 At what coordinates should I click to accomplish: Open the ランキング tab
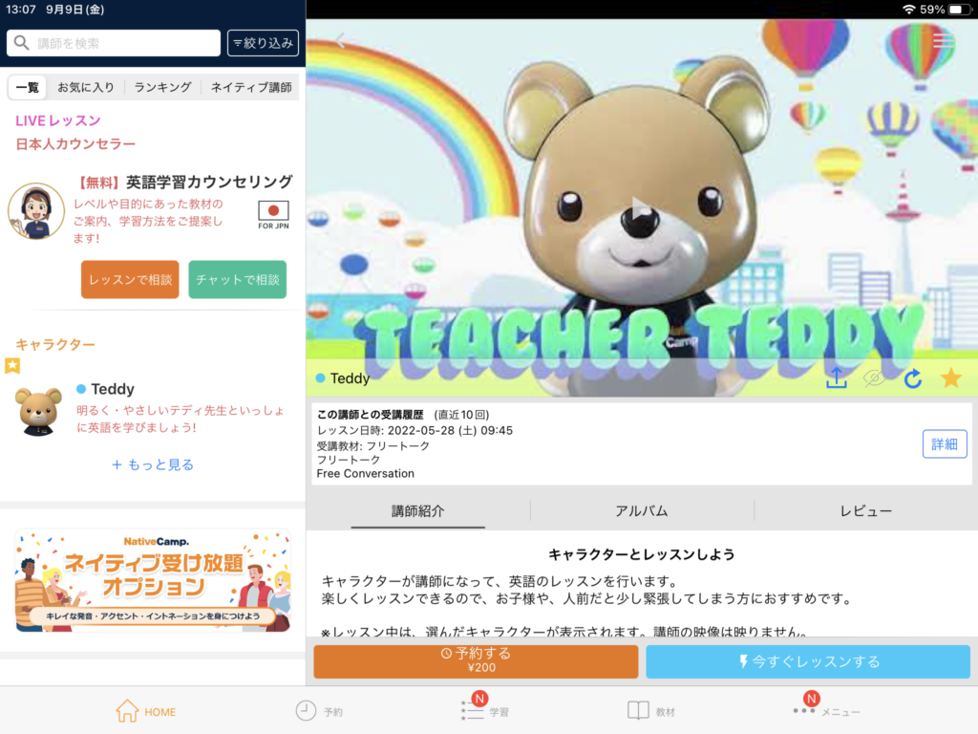click(x=162, y=87)
